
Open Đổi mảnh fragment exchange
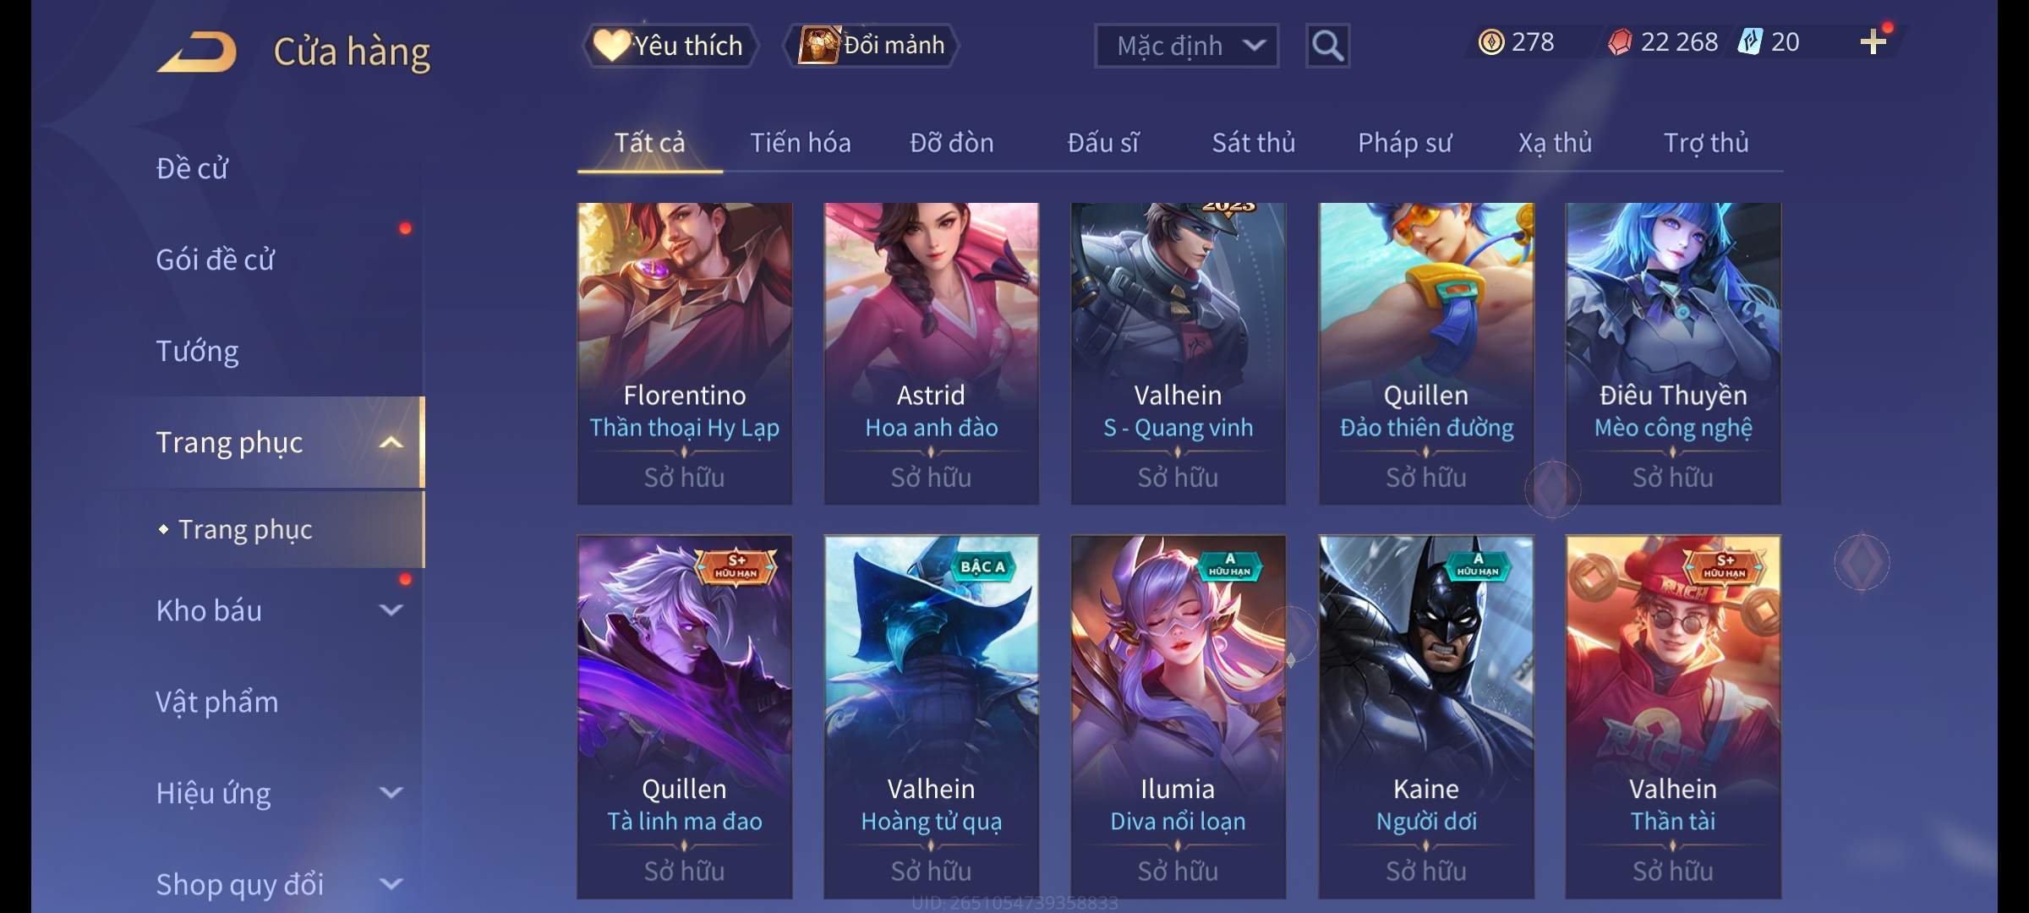coord(871,45)
